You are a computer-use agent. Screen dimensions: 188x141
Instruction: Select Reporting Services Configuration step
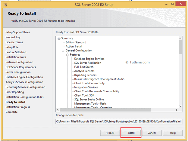click(x=25, y=87)
